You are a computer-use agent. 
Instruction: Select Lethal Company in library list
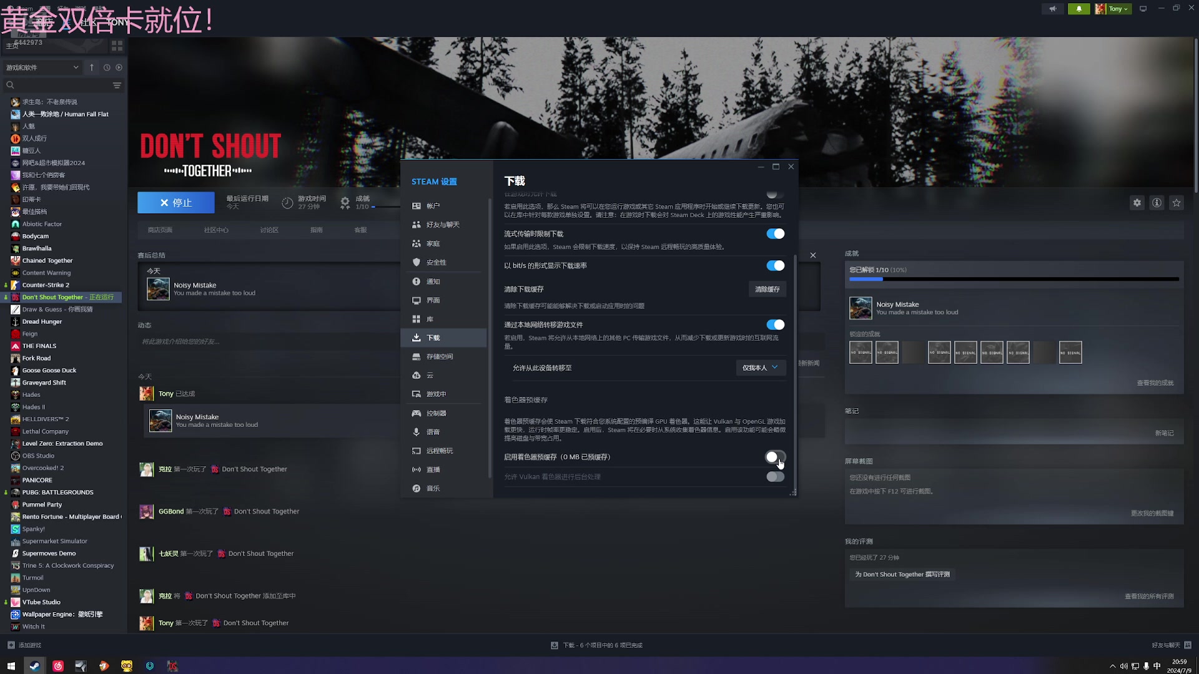point(45,431)
